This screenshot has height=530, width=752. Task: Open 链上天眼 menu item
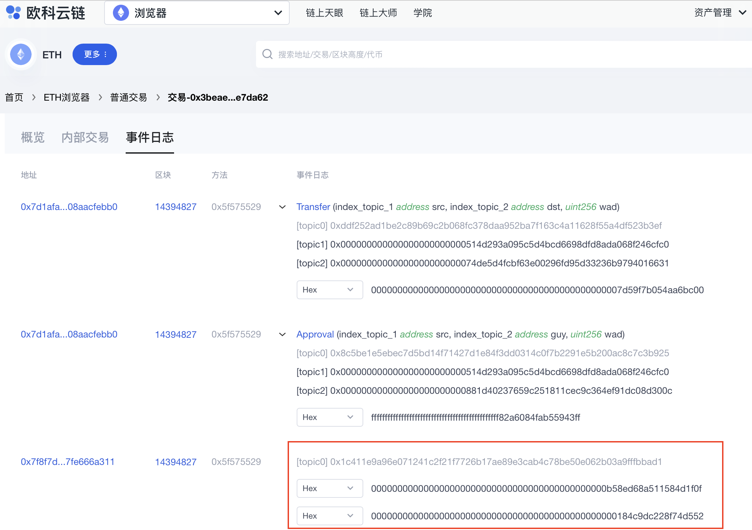(x=324, y=13)
